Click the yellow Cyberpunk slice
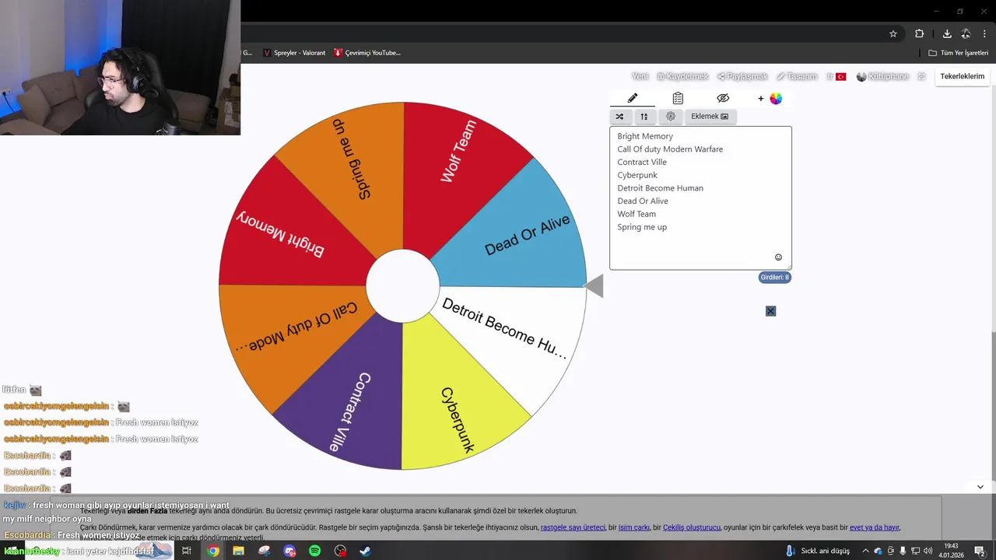 click(461, 397)
